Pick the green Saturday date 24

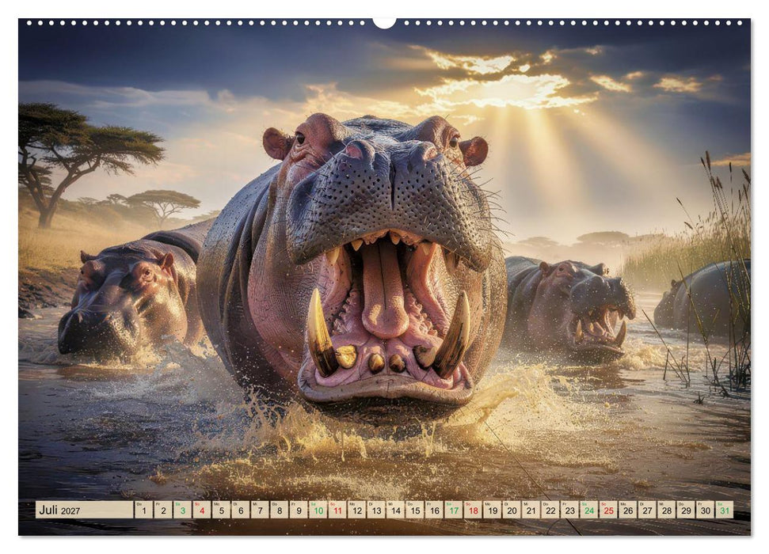589,510
